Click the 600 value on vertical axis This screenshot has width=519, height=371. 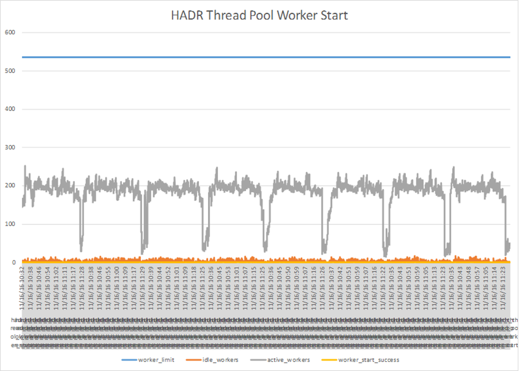[x=9, y=32]
